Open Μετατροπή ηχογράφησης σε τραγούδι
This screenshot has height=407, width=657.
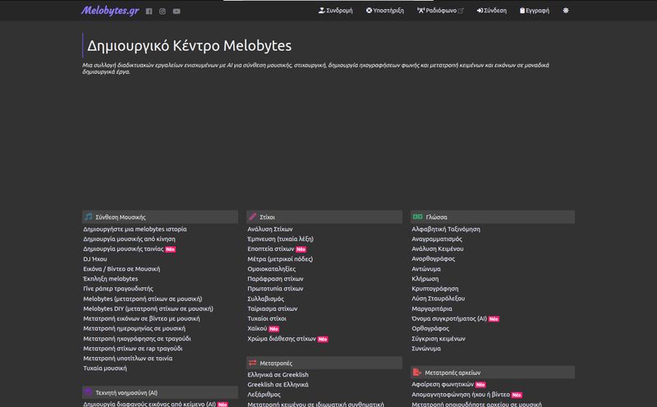click(136, 338)
